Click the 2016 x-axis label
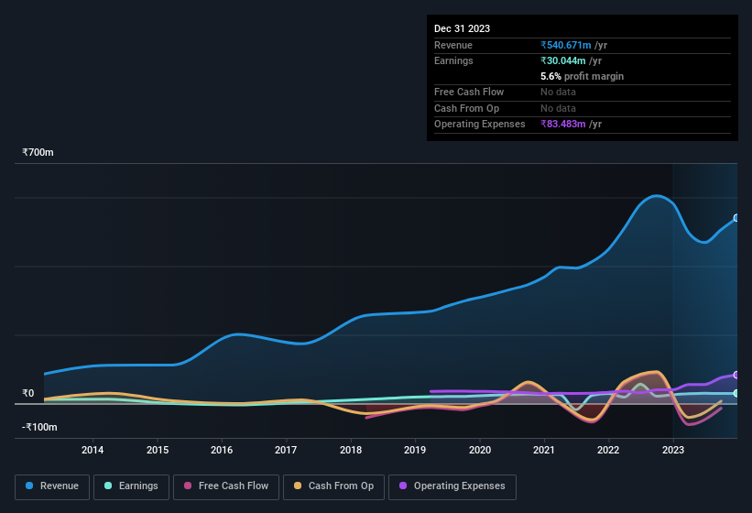 point(222,450)
